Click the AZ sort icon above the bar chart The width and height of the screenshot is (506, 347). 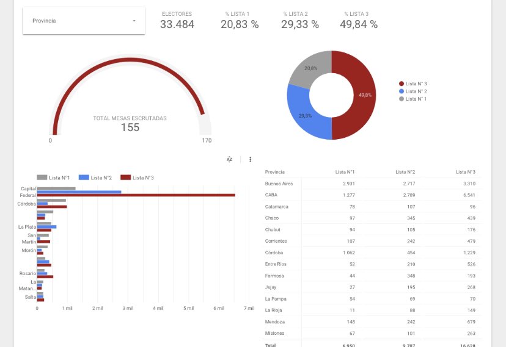coord(229,159)
